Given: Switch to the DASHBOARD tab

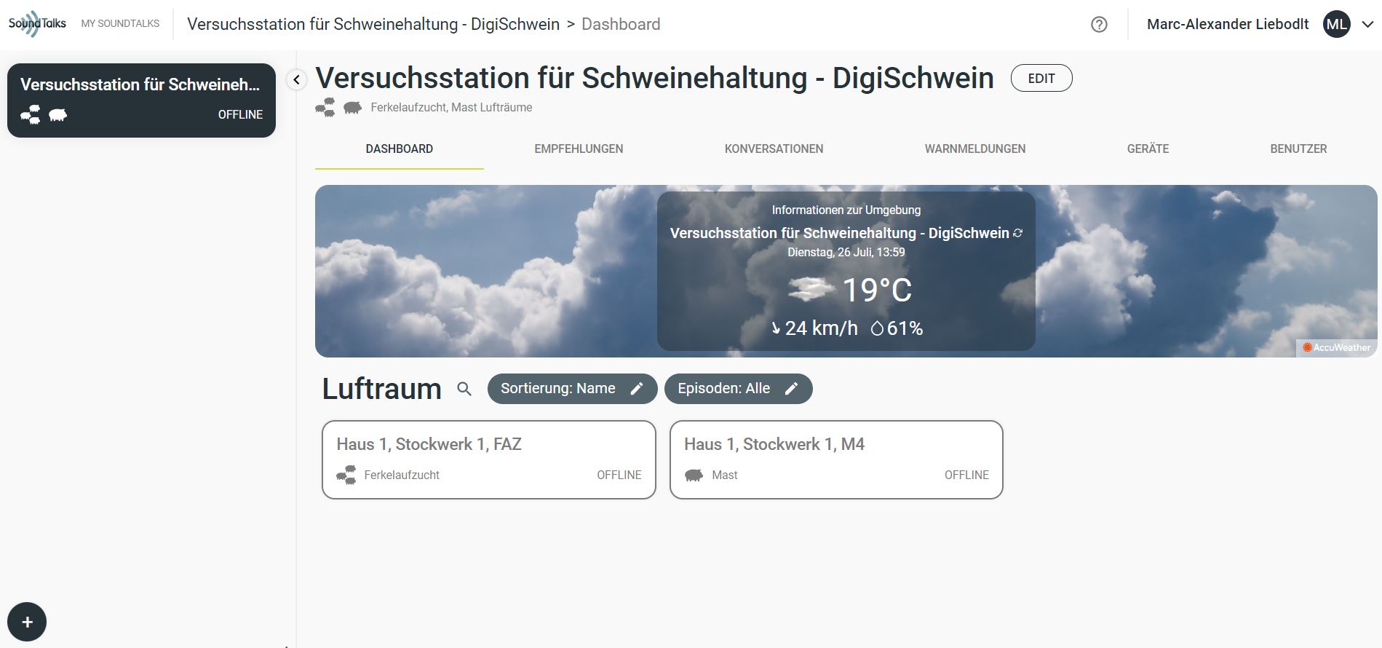Looking at the screenshot, I should click(x=399, y=149).
